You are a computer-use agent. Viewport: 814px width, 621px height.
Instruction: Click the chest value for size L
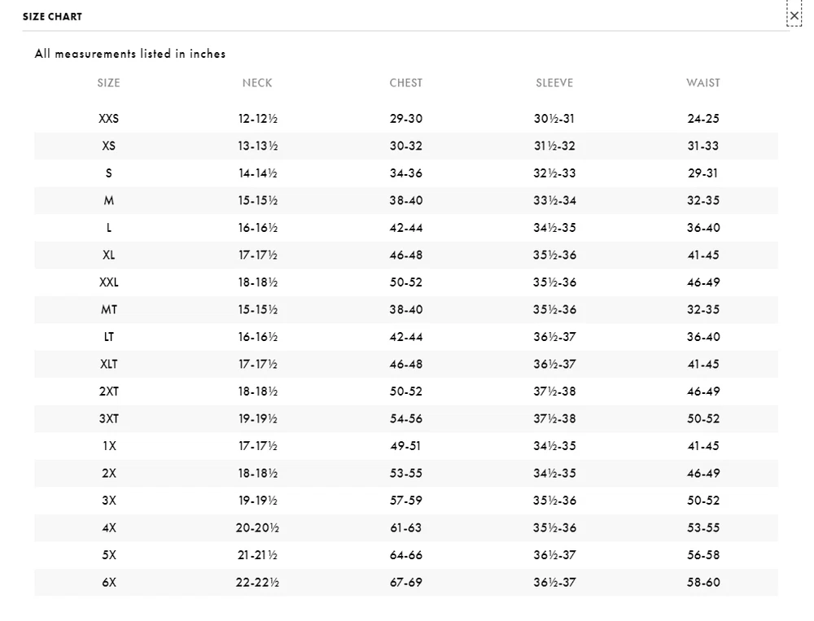(406, 228)
